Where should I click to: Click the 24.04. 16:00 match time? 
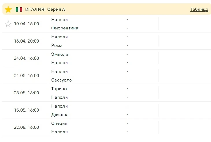click(x=27, y=58)
